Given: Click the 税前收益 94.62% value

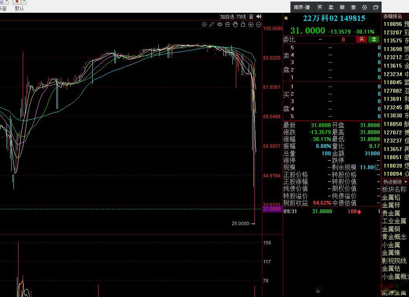Looking at the screenshot, I should coord(322,203).
